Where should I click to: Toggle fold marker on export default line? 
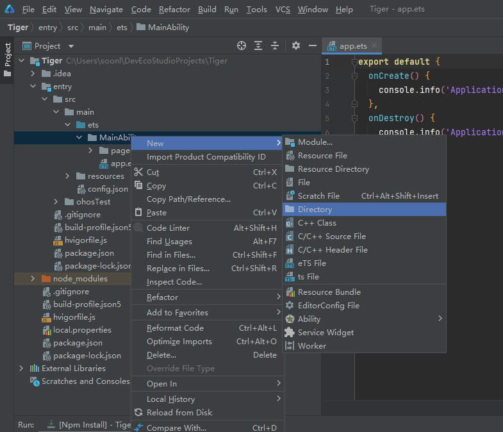[x=354, y=62]
